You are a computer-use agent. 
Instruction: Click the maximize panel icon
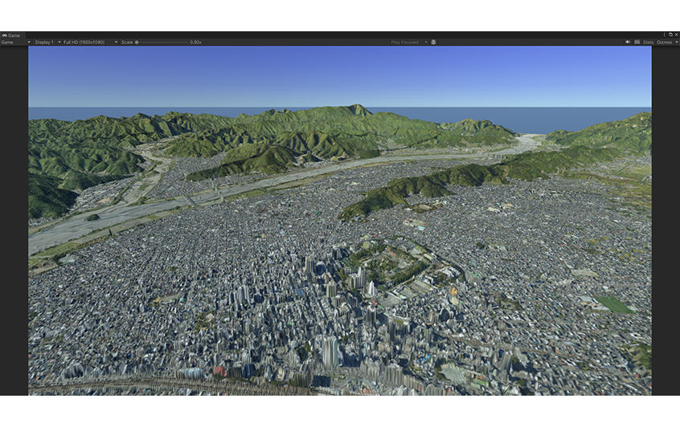pos(670,35)
